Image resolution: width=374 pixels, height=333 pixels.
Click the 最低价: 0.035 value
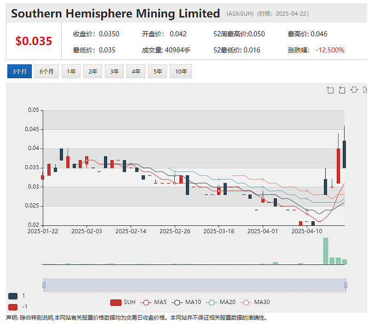point(94,50)
